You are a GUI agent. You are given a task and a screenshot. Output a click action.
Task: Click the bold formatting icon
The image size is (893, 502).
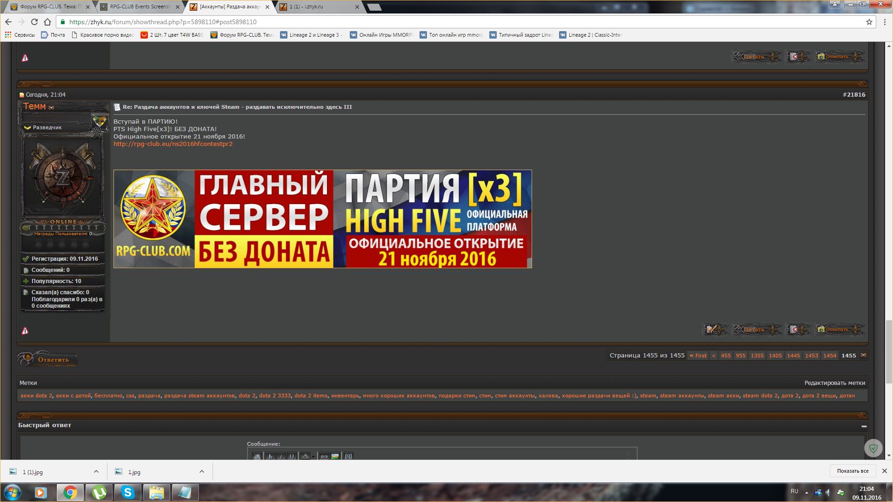[x=270, y=456]
